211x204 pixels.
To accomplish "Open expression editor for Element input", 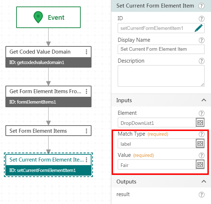I will pyautogui.click(x=200, y=122).
